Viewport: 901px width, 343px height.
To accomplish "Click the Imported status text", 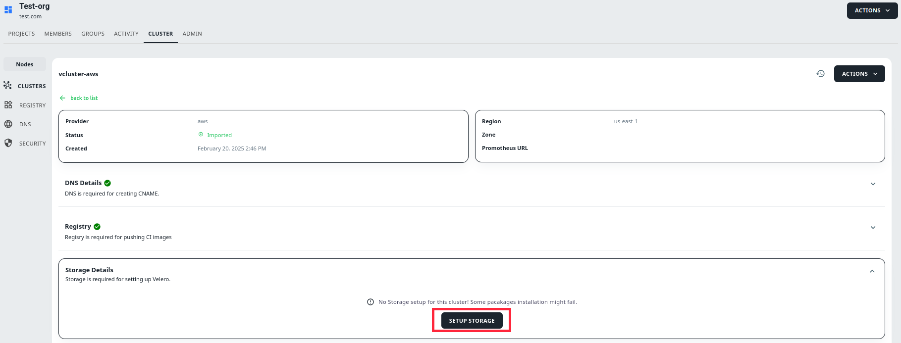I will point(219,135).
